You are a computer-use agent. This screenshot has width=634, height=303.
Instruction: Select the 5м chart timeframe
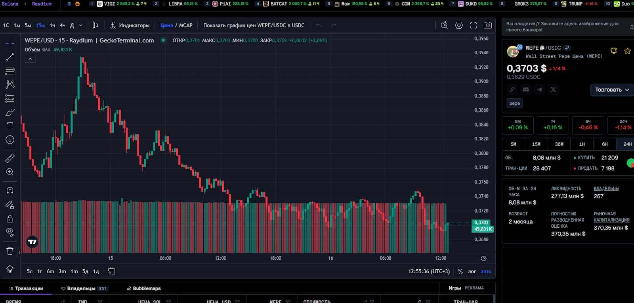(x=28, y=25)
